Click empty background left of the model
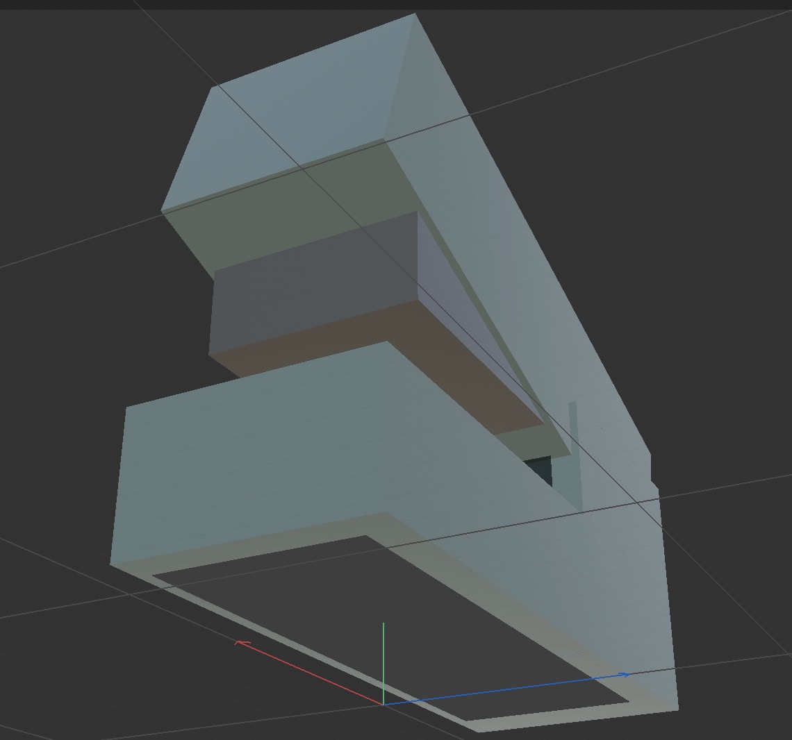This screenshot has height=740, width=792. [x=69, y=347]
